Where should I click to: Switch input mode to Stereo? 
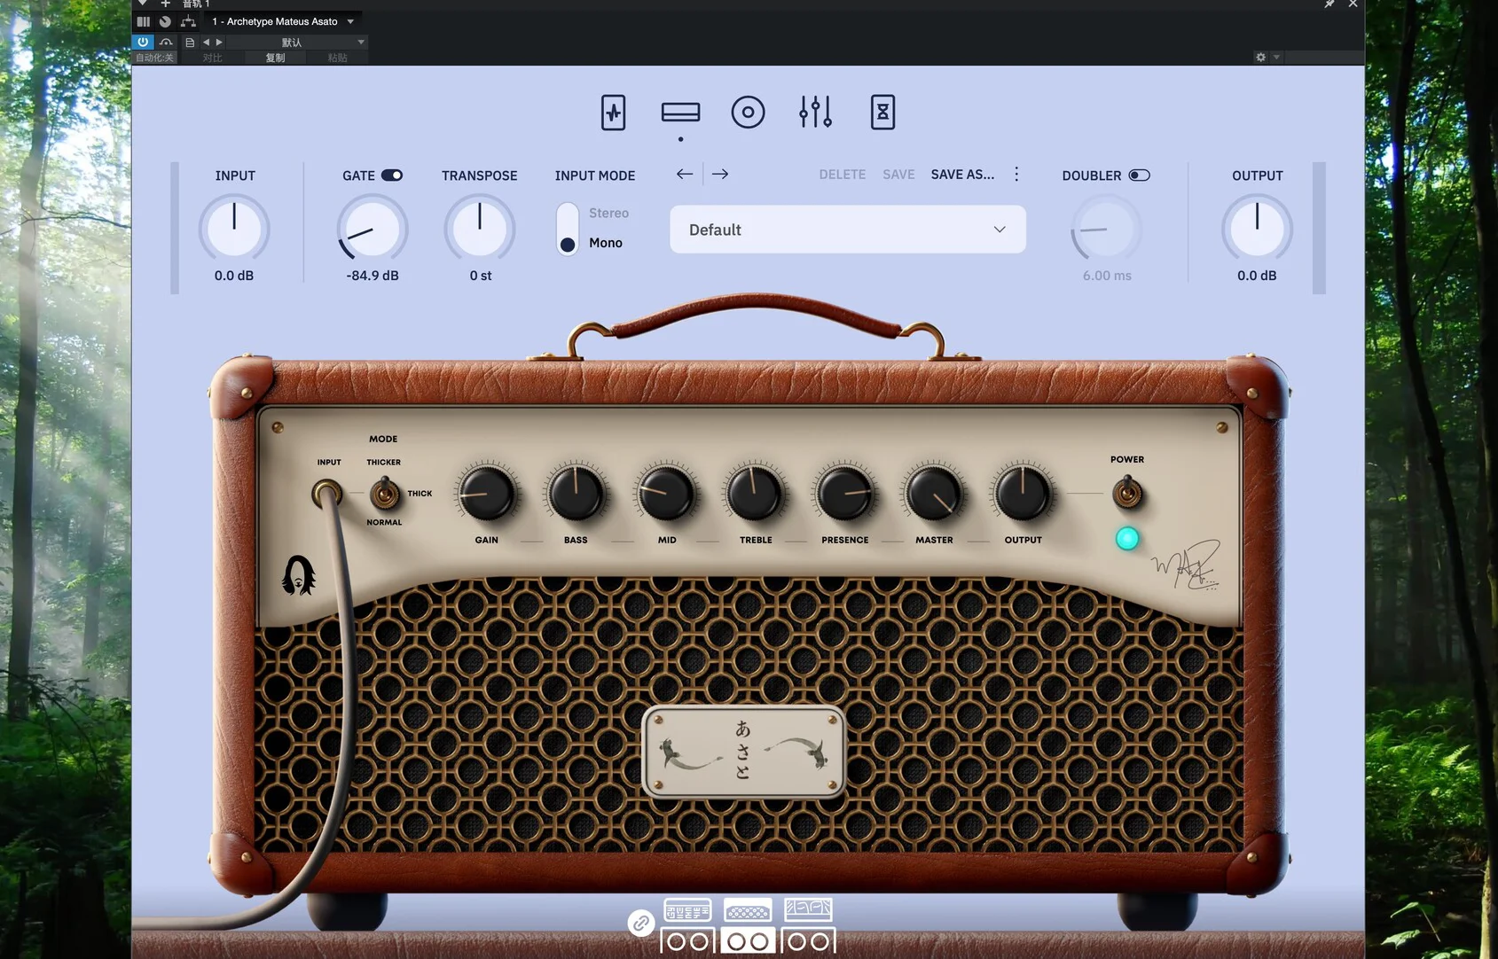pos(608,214)
